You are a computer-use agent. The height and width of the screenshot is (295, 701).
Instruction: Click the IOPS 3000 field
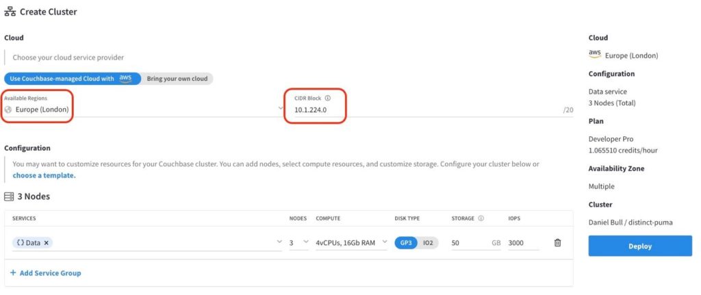click(x=524, y=243)
